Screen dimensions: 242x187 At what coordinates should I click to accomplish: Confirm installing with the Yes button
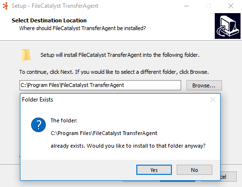click(x=154, y=170)
